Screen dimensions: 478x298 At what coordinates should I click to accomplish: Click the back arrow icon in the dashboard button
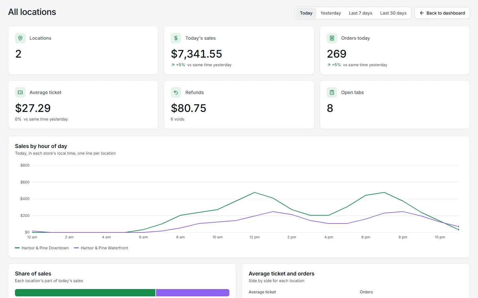click(x=422, y=13)
